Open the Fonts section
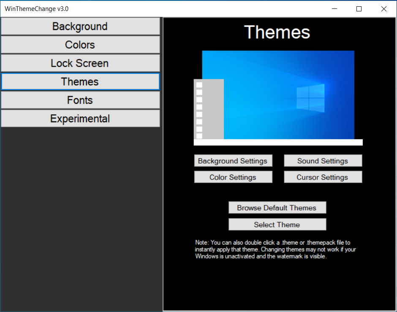 pyautogui.click(x=80, y=100)
